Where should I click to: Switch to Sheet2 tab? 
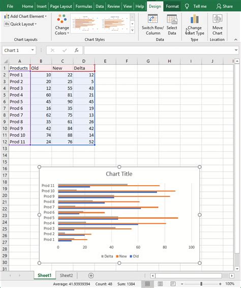pyautogui.click(x=66, y=275)
